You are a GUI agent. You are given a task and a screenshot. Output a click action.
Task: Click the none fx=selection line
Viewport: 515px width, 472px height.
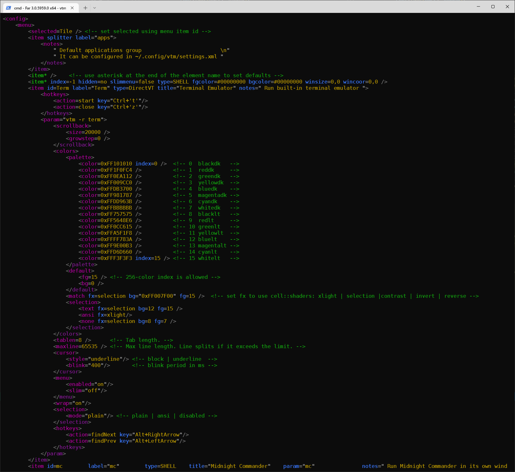click(x=127, y=321)
